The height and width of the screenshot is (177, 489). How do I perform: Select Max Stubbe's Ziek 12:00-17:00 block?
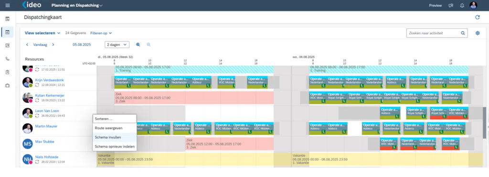pyautogui.click(x=230, y=144)
